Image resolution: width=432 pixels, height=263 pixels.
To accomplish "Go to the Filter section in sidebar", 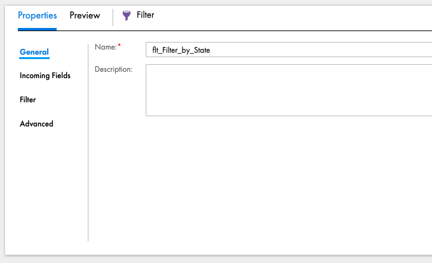I will 28,100.
